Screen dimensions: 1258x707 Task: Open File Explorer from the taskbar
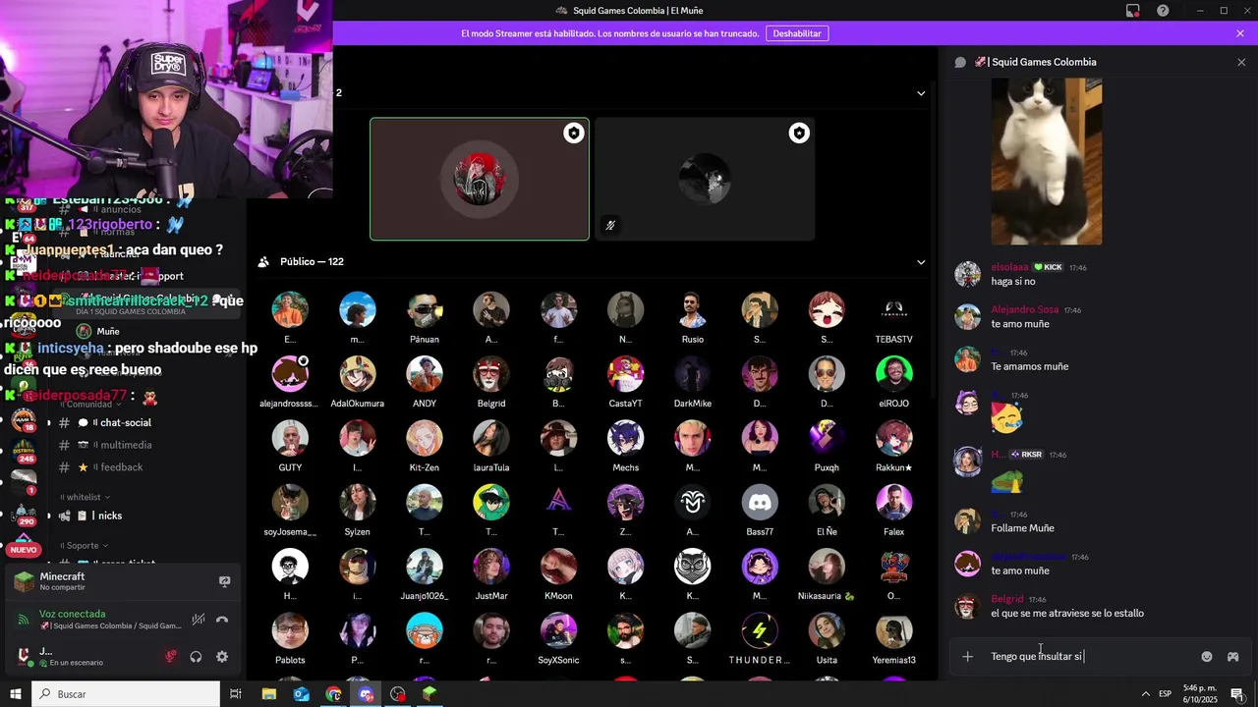[269, 694]
